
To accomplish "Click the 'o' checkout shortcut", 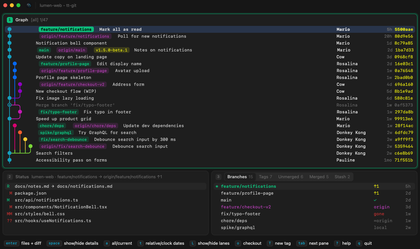I will [x=248, y=243].
